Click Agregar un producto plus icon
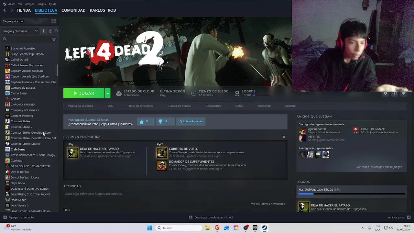414x233 pixels. click(5, 217)
